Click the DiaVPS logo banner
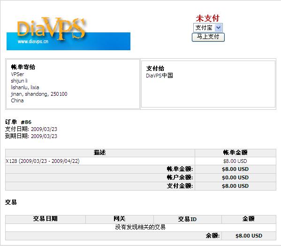The width and height of the screenshot is (281, 246). (x=68, y=33)
